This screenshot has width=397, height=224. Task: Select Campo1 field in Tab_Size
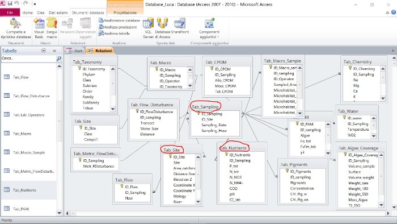coord(91,139)
